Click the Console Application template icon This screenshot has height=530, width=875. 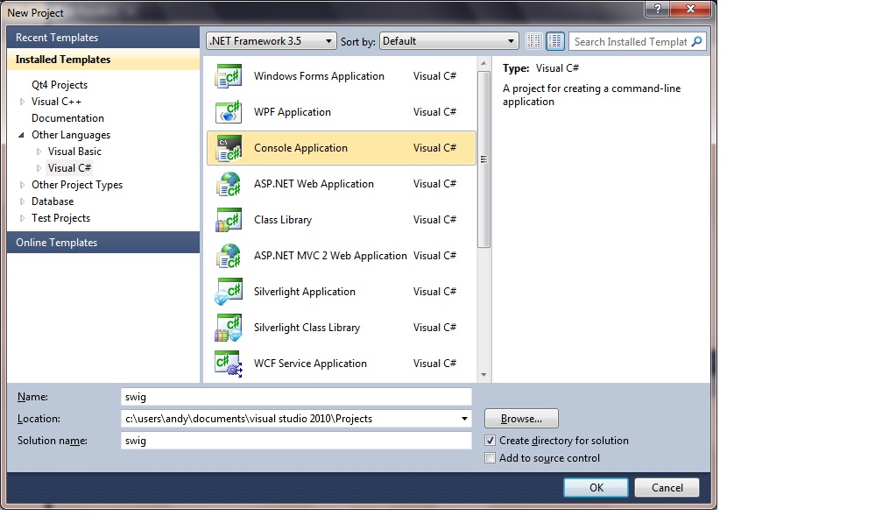[x=229, y=148]
